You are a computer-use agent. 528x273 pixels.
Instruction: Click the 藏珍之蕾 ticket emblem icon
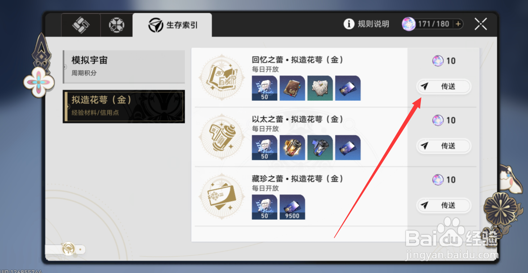[x=221, y=196]
